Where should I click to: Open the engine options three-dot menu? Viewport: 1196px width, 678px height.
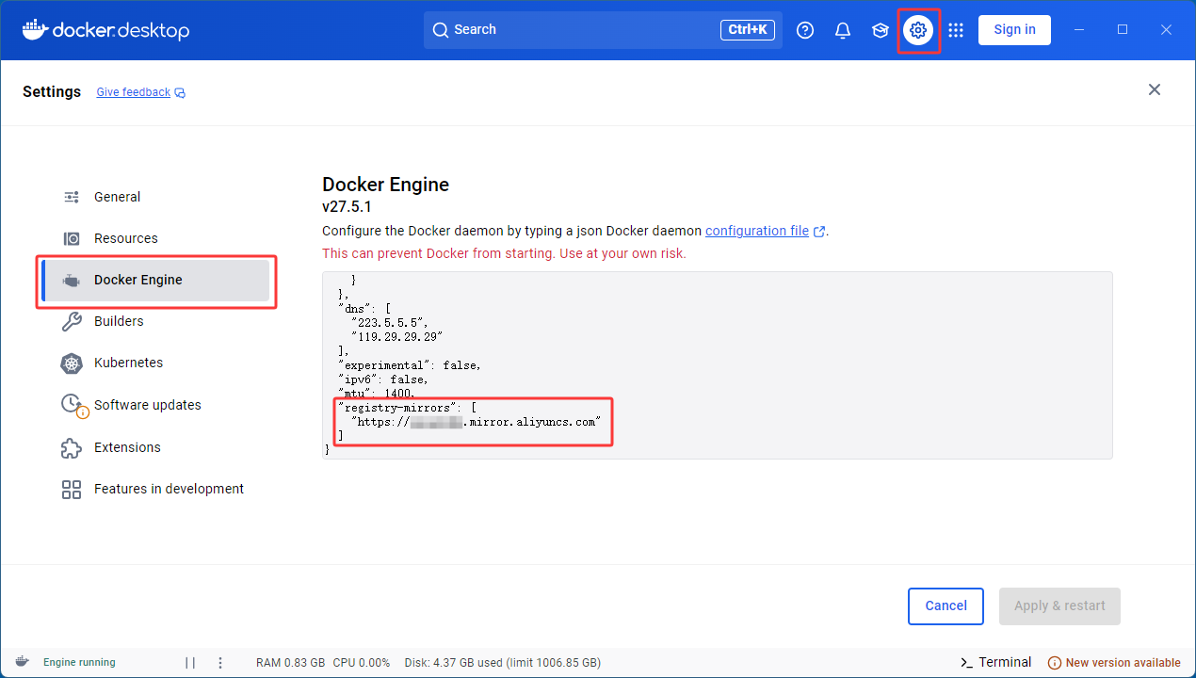click(220, 662)
